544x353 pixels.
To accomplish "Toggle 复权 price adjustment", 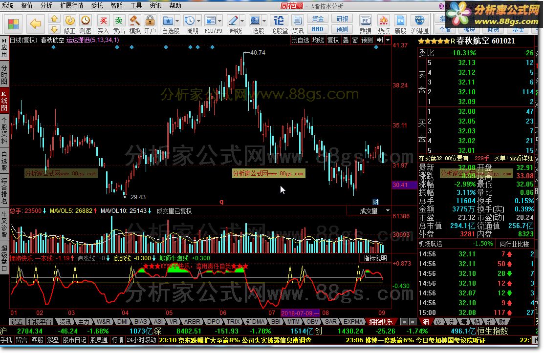I will coord(333,40).
